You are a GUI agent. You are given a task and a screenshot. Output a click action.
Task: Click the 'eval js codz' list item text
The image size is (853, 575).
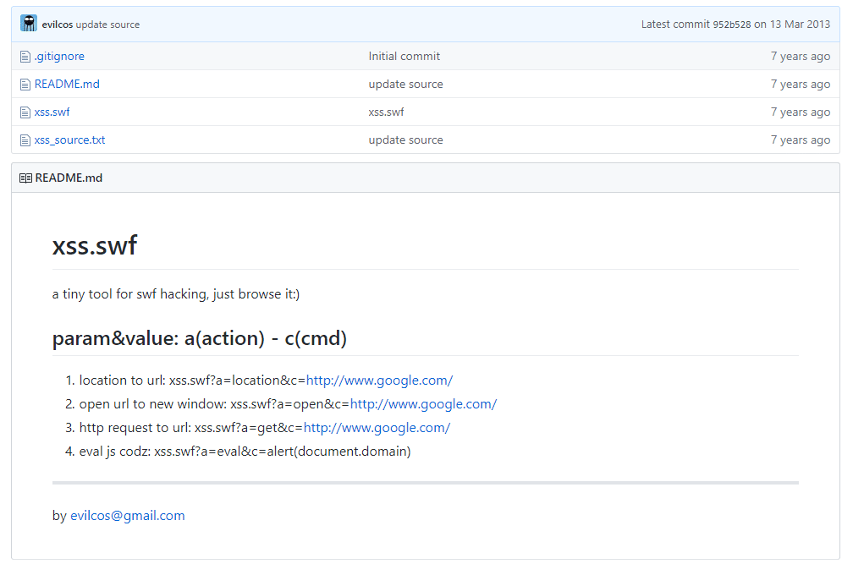(245, 452)
